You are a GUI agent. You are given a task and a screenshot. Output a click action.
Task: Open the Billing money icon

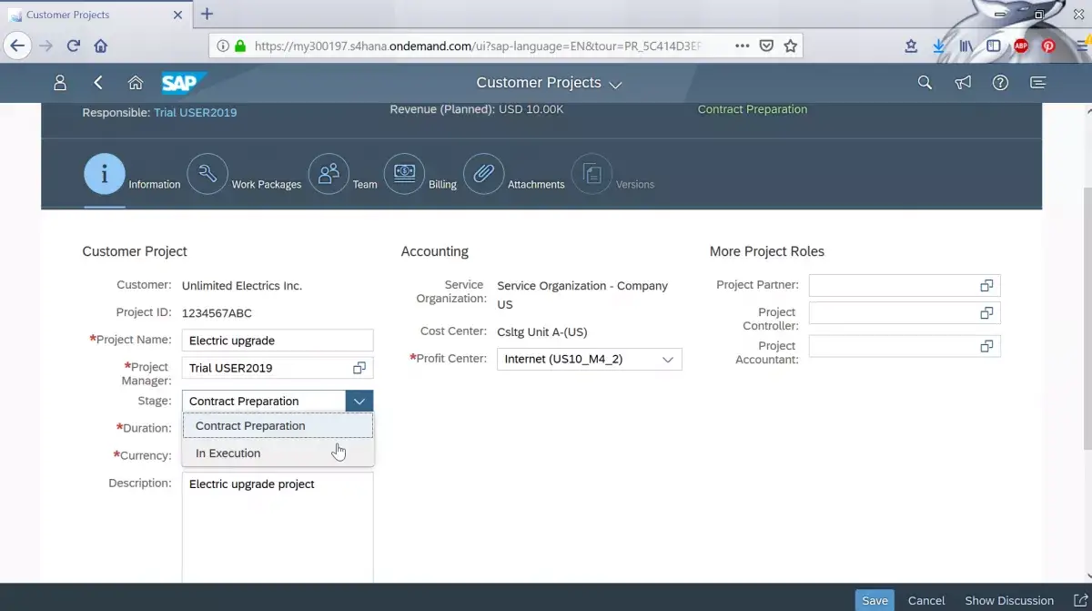pyautogui.click(x=404, y=173)
